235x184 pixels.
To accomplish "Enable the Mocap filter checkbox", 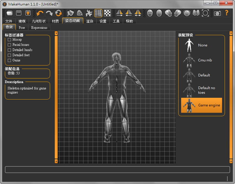I will point(9,39).
